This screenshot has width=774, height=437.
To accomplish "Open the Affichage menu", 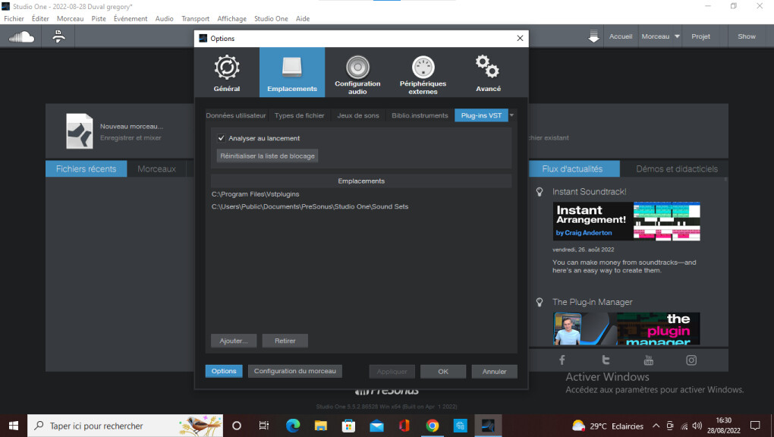I will click(x=232, y=19).
